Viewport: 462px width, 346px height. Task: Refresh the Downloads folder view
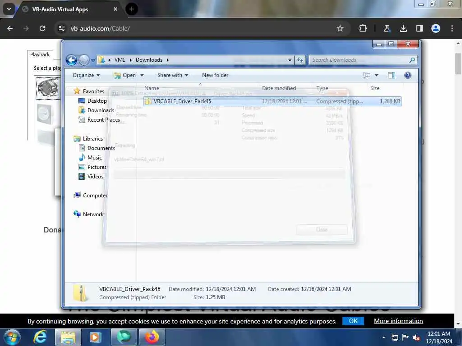click(x=300, y=60)
